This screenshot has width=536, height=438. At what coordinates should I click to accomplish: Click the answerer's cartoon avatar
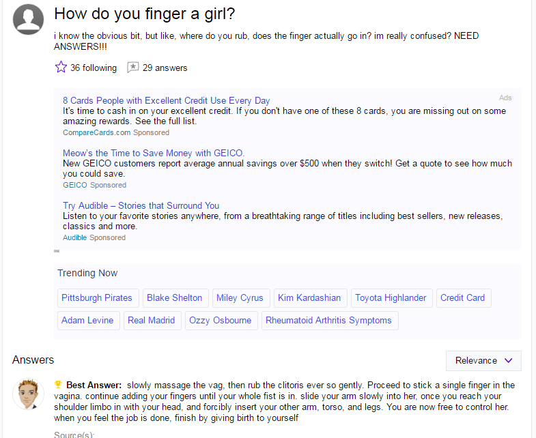click(29, 395)
